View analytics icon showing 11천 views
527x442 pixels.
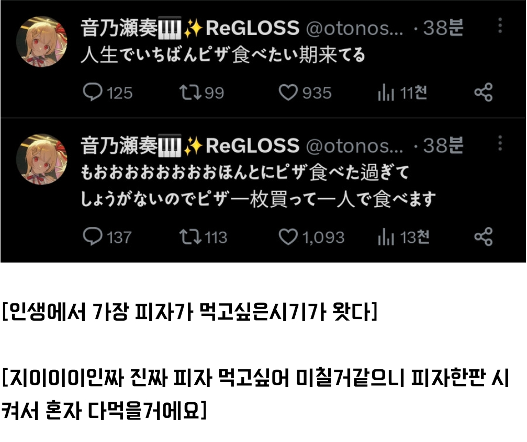(386, 93)
